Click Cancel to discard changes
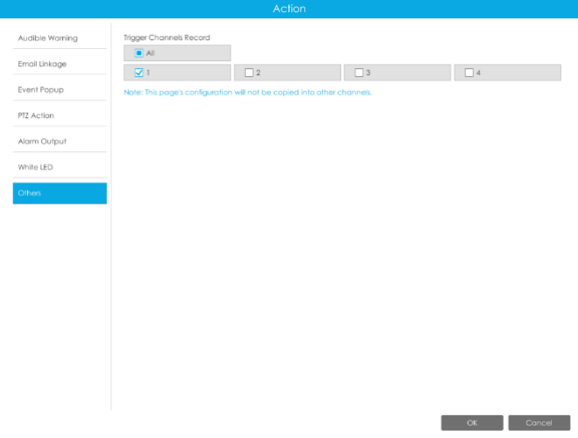578x438 pixels. (539, 422)
